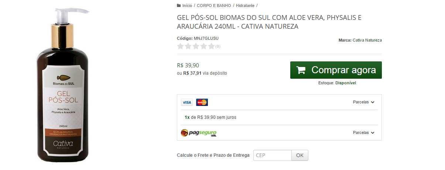
Task: Rate the product with the first star
Action: coord(180,46)
